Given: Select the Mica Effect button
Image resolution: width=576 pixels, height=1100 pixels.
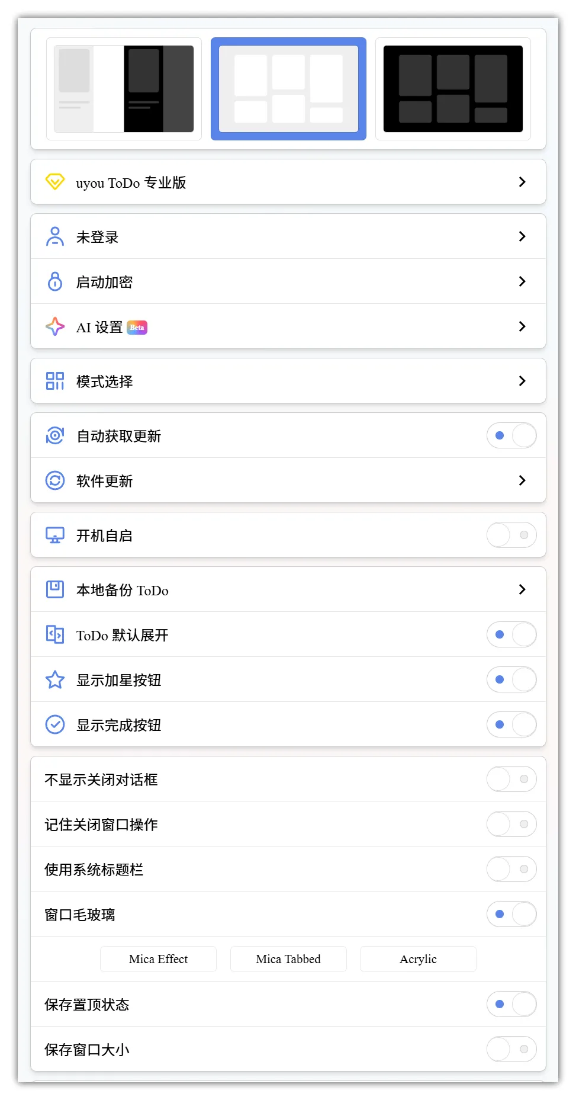Looking at the screenshot, I should pos(158,959).
